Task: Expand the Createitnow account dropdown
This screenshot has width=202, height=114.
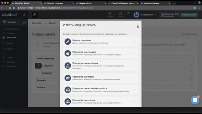Action: [148, 15]
